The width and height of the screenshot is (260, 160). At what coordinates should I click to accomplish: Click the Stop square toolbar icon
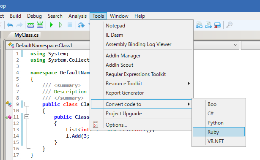pyautogui.click(x=70, y=25)
